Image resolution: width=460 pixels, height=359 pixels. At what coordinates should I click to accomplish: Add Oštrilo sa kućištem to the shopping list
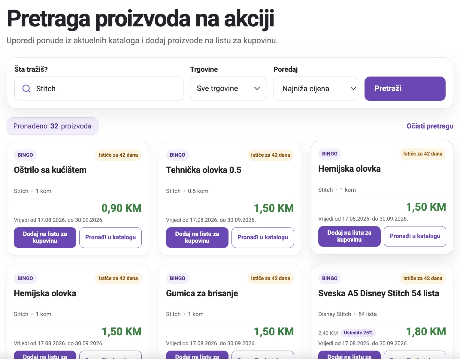pos(45,237)
